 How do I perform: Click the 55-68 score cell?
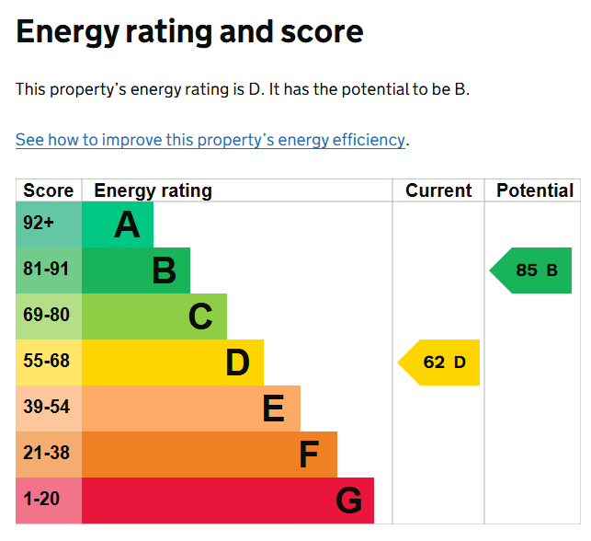point(49,363)
